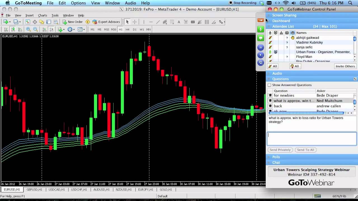Viewport: 358px width, 201px height.
Task: Click Send To All button
Action: tap(305, 150)
